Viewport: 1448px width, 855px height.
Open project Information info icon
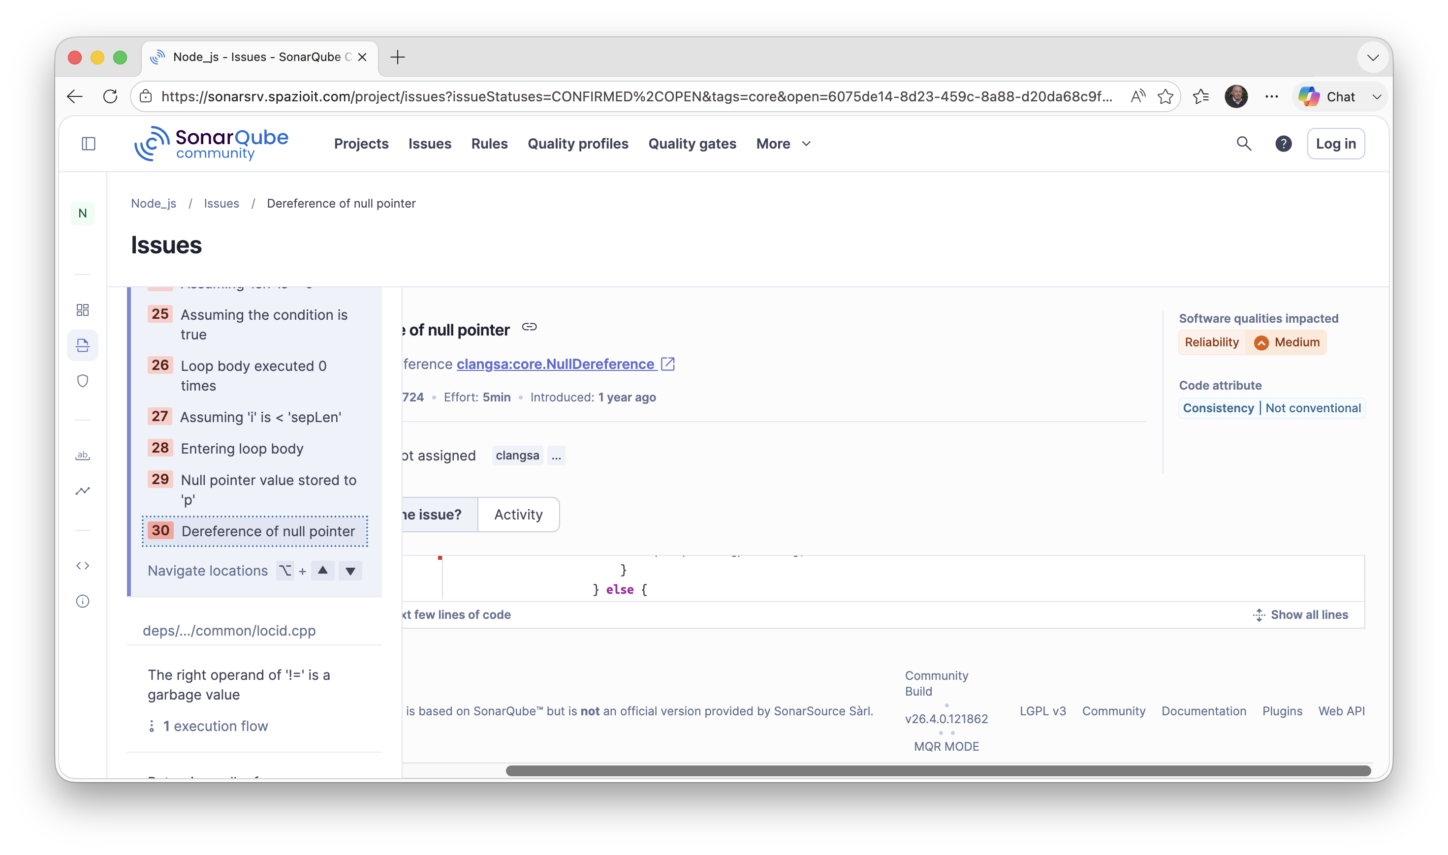[x=82, y=601]
